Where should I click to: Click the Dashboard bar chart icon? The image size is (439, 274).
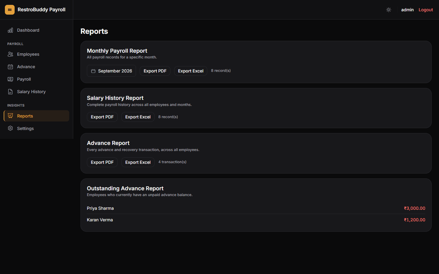coord(10,30)
